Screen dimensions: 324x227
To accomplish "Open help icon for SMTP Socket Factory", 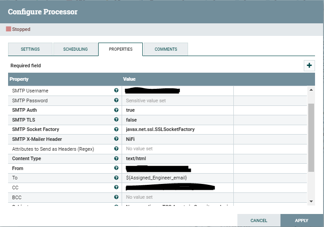I will 116,129.
